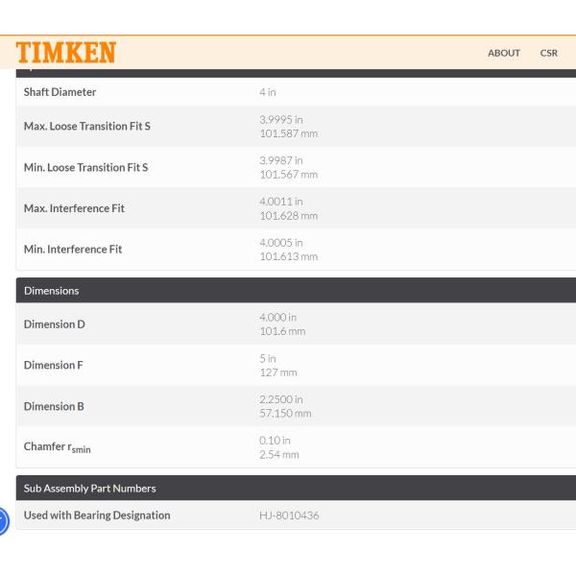Click the HJ-8010436 bearing designation

point(289,516)
